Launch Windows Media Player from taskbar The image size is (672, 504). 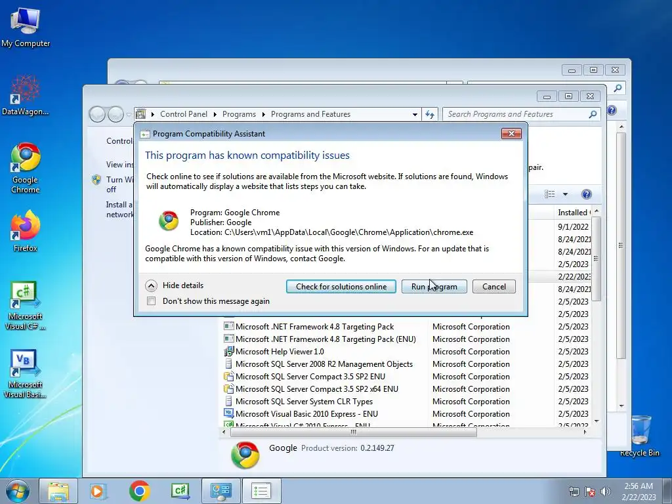pyautogui.click(x=97, y=491)
